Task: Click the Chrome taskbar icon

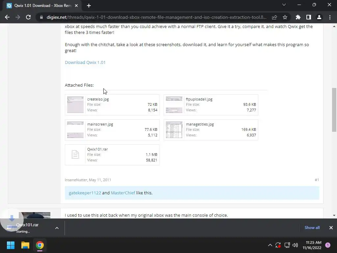Action: [40, 245]
